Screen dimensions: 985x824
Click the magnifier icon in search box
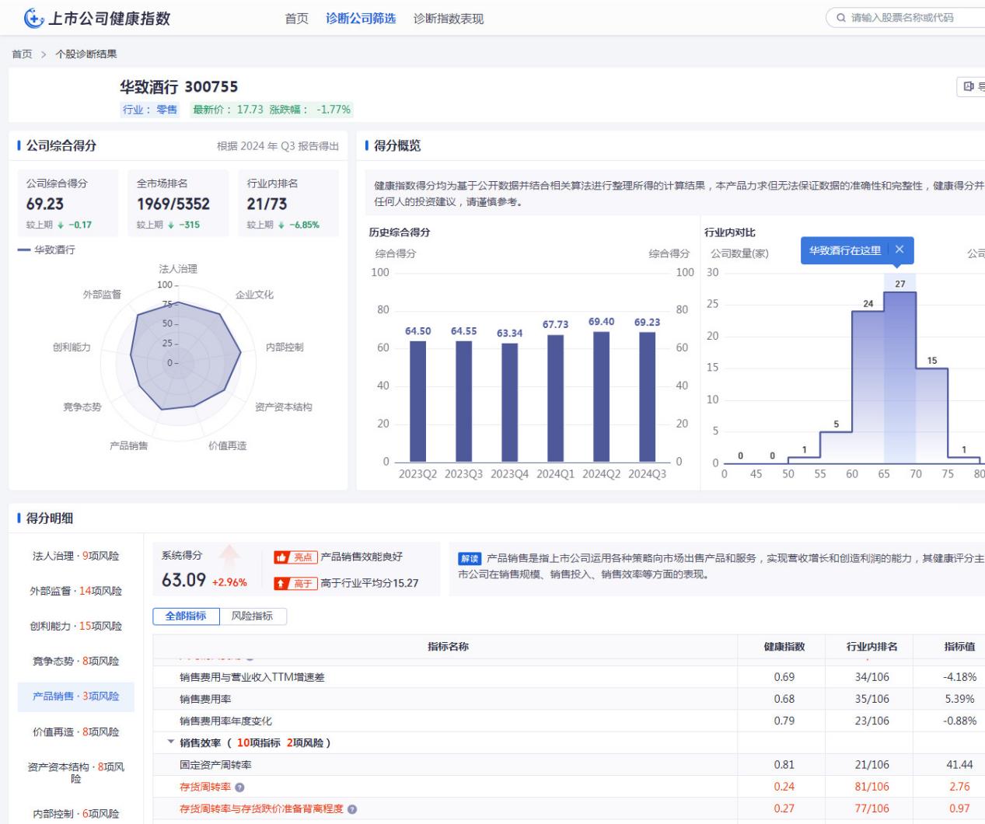click(x=840, y=18)
